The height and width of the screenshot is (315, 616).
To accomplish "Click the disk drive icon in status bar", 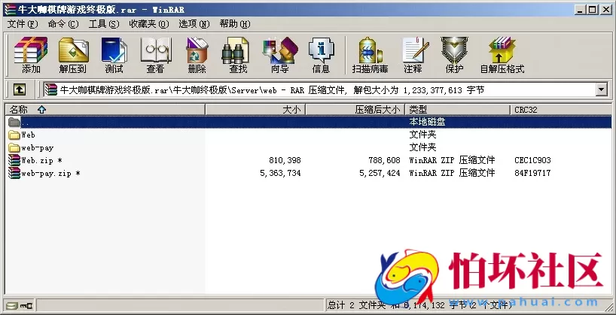I will (11, 306).
